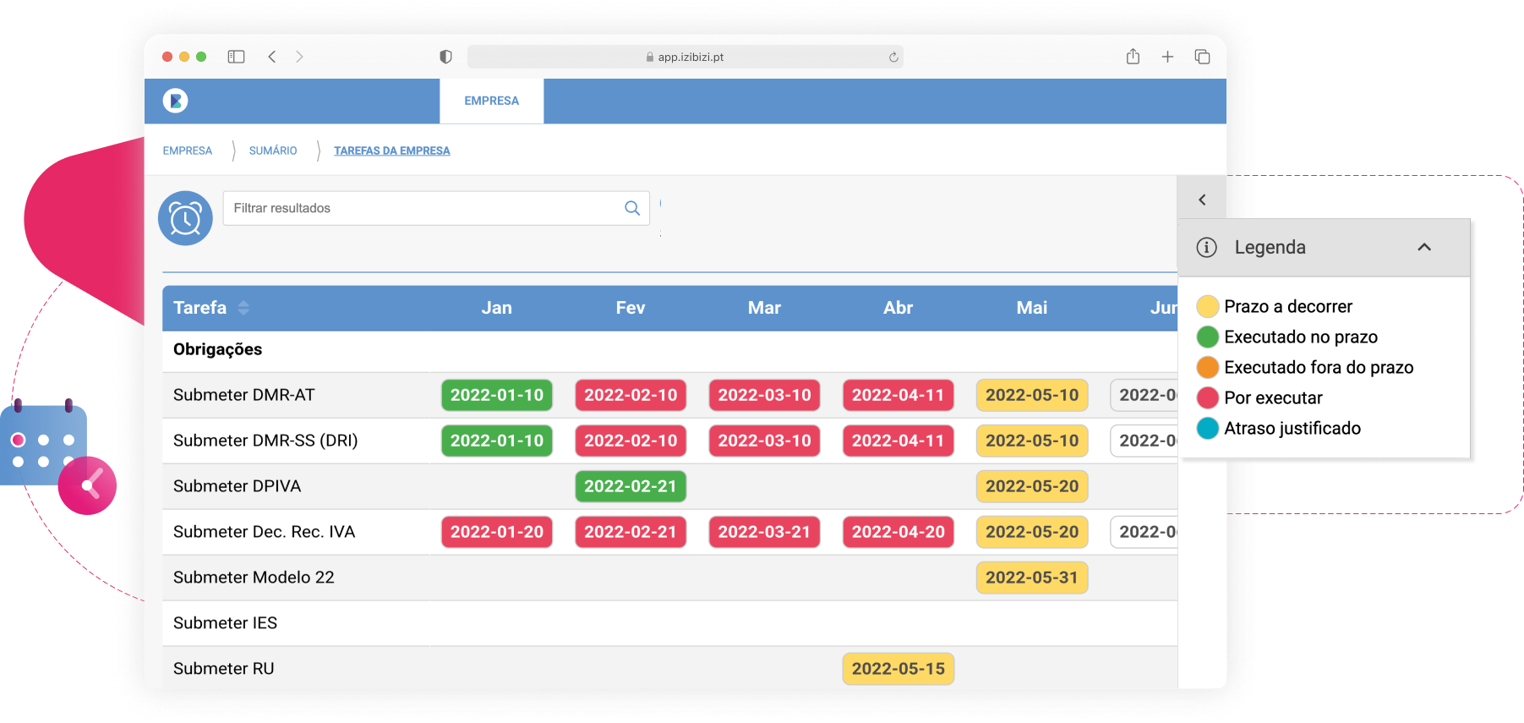Viewport: 1524px width, 723px height.
Task: Click the yellow Prazo a decorrer swatch
Action: pos(1207,306)
